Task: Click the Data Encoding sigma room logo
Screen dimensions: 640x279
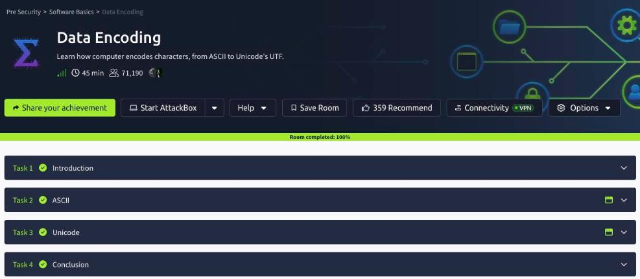Action: click(26, 53)
